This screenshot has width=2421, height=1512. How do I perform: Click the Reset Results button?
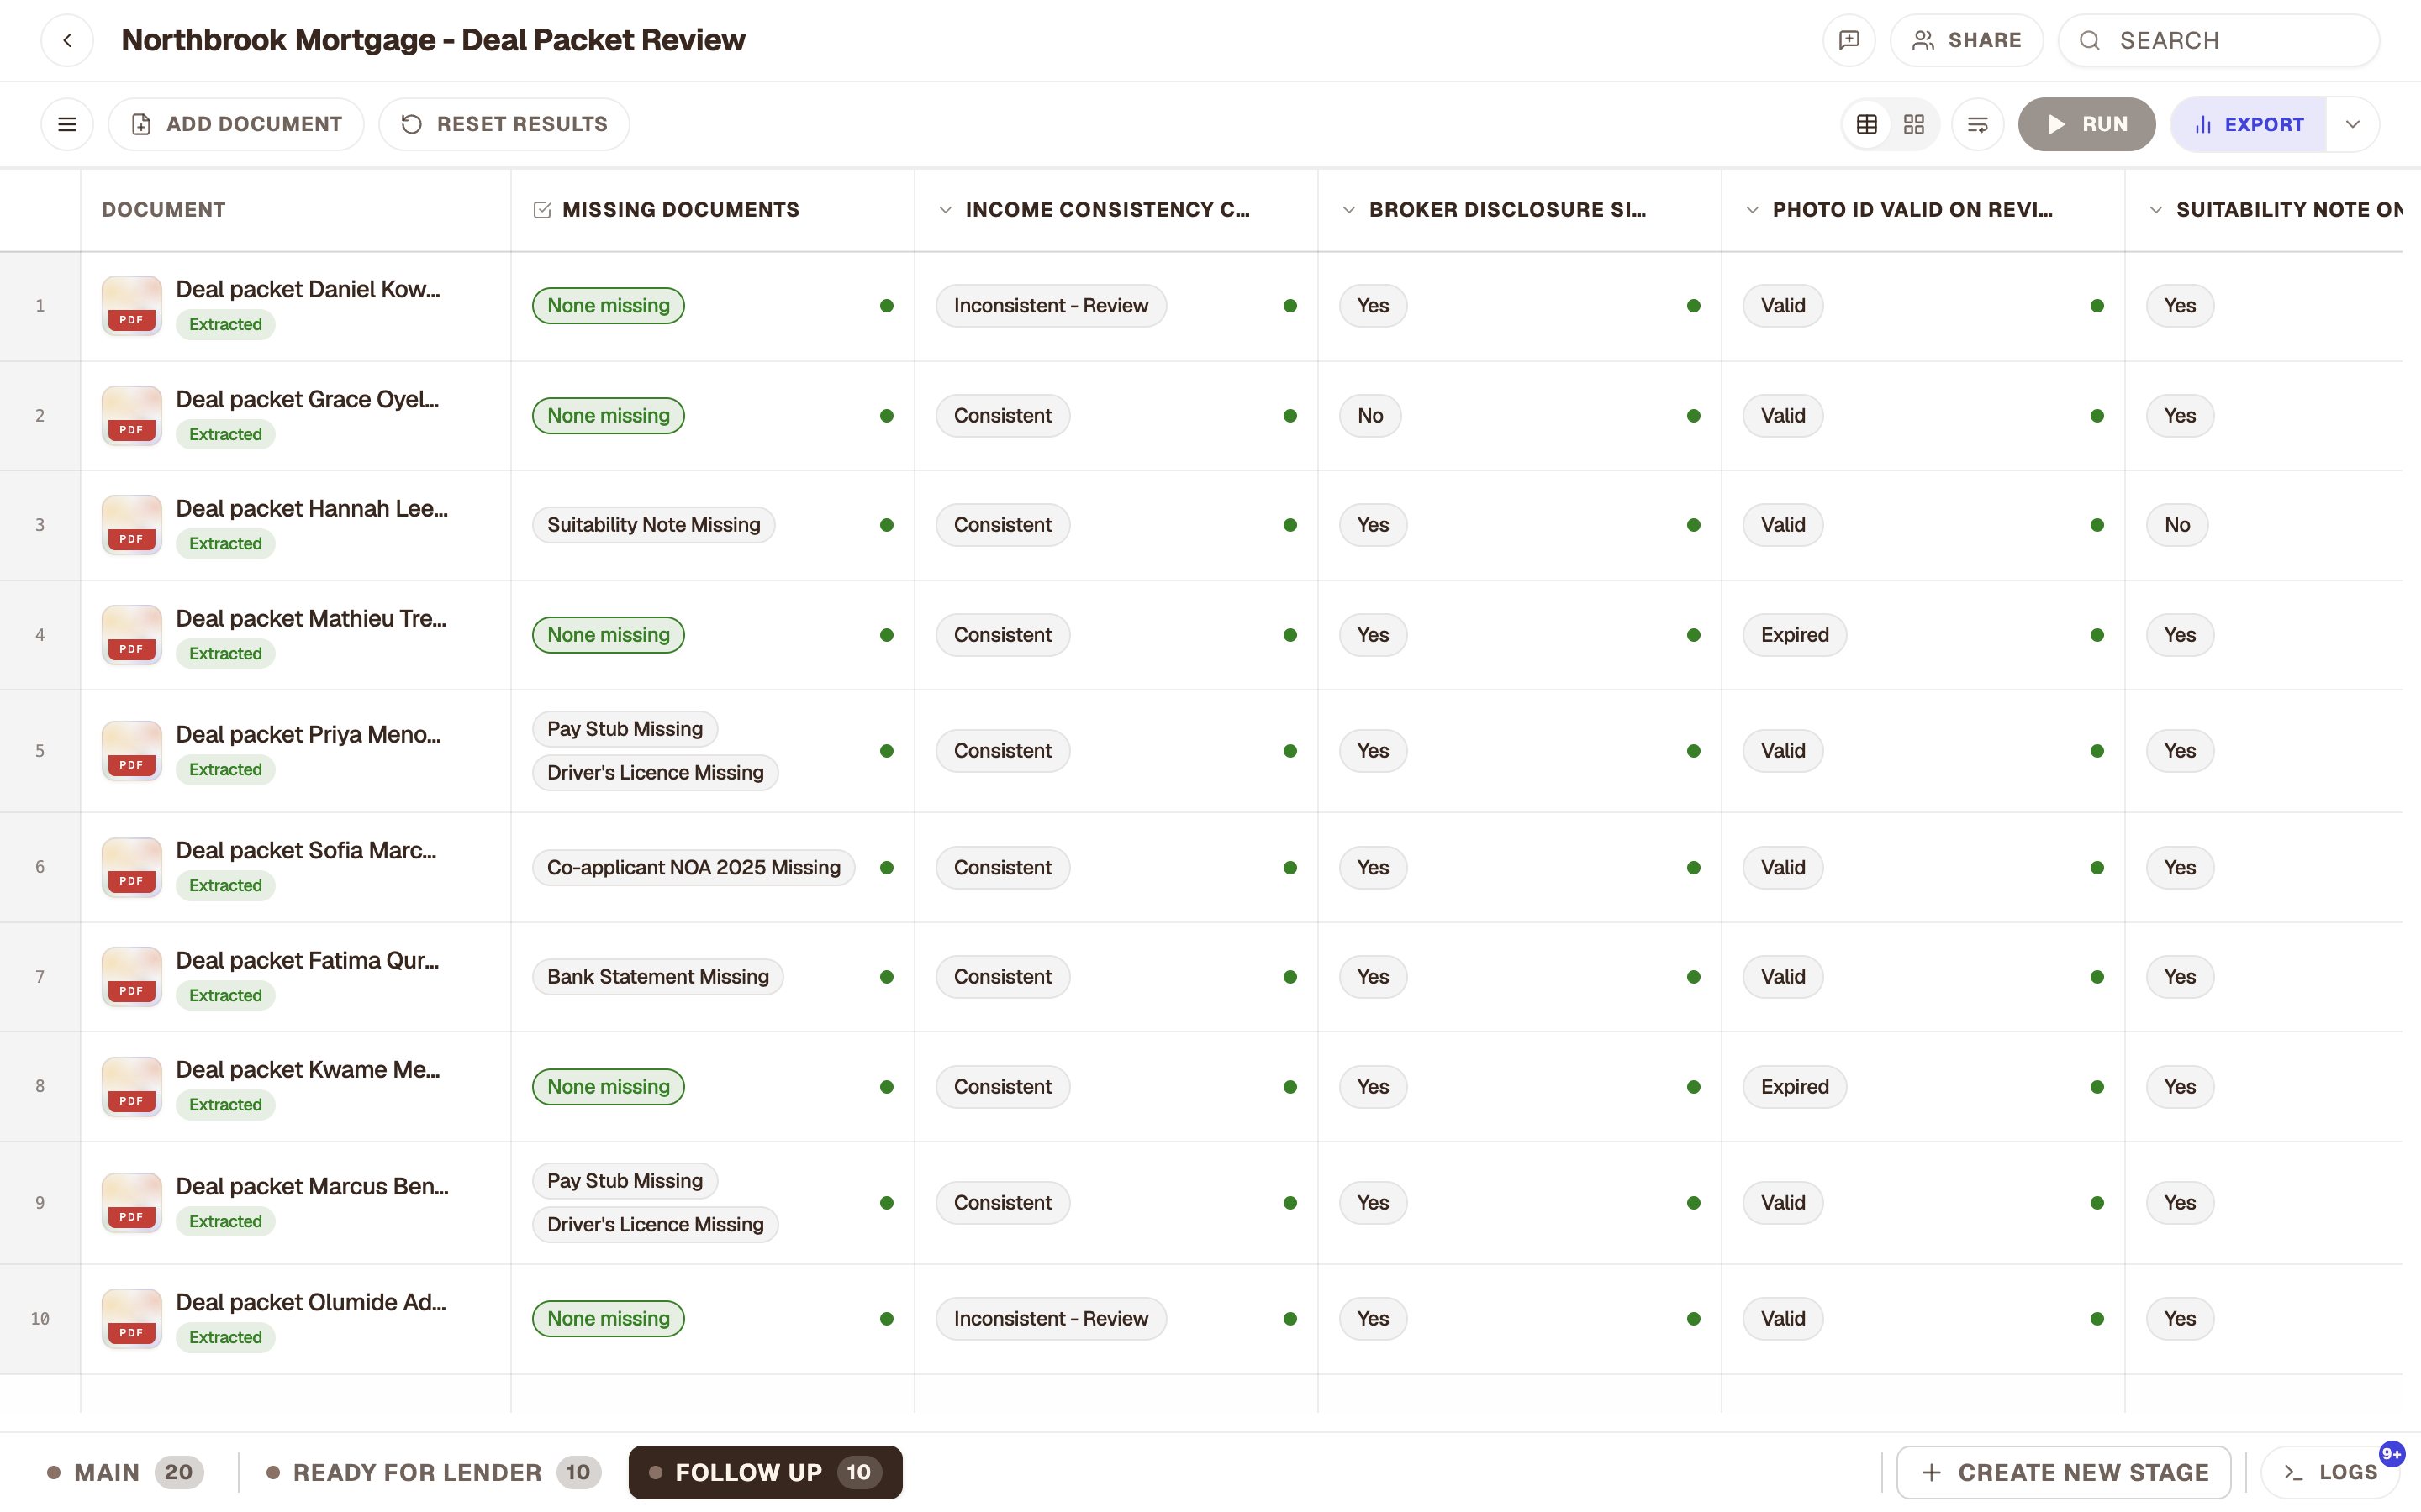click(x=504, y=124)
